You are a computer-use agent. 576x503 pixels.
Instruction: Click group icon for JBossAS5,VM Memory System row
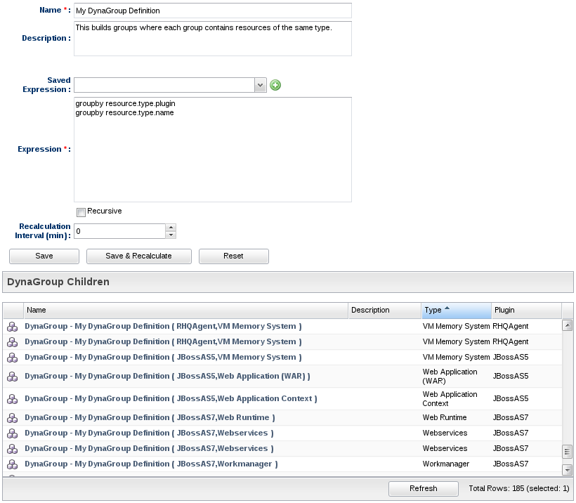(13, 358)
